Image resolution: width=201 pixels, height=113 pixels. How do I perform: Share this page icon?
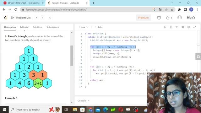(166, 10)
